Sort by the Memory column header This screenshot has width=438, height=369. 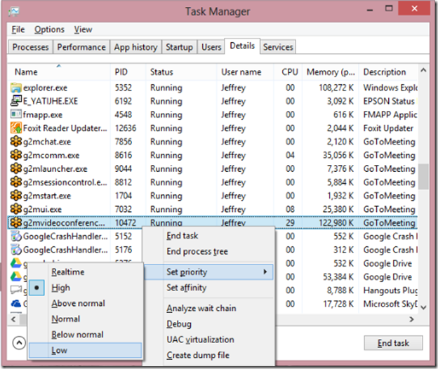[x=331, y=72]
